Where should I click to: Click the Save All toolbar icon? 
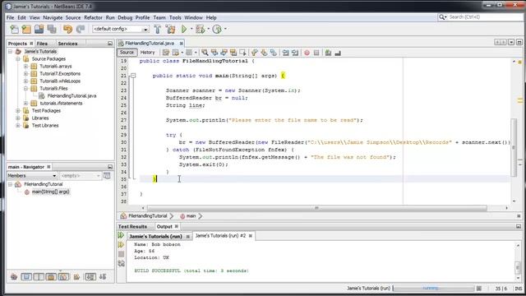52,30
